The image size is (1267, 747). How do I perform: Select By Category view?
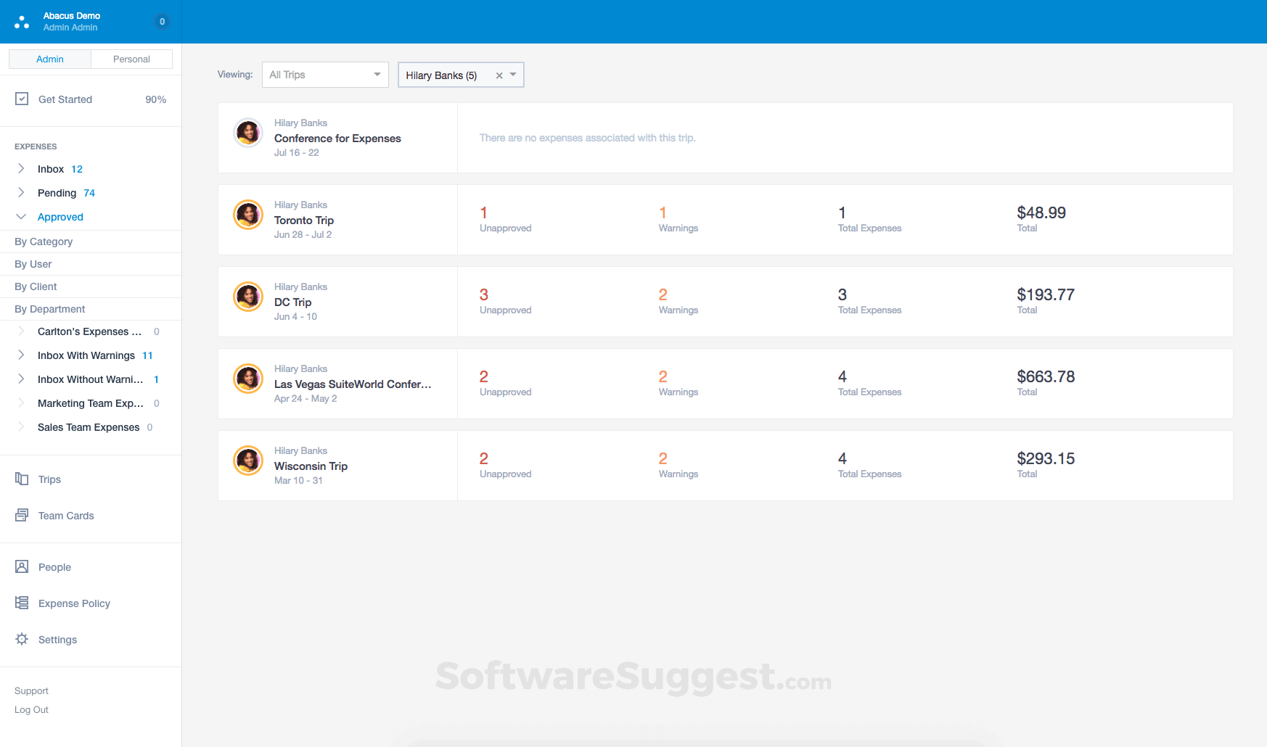click(x=44, y=242)
